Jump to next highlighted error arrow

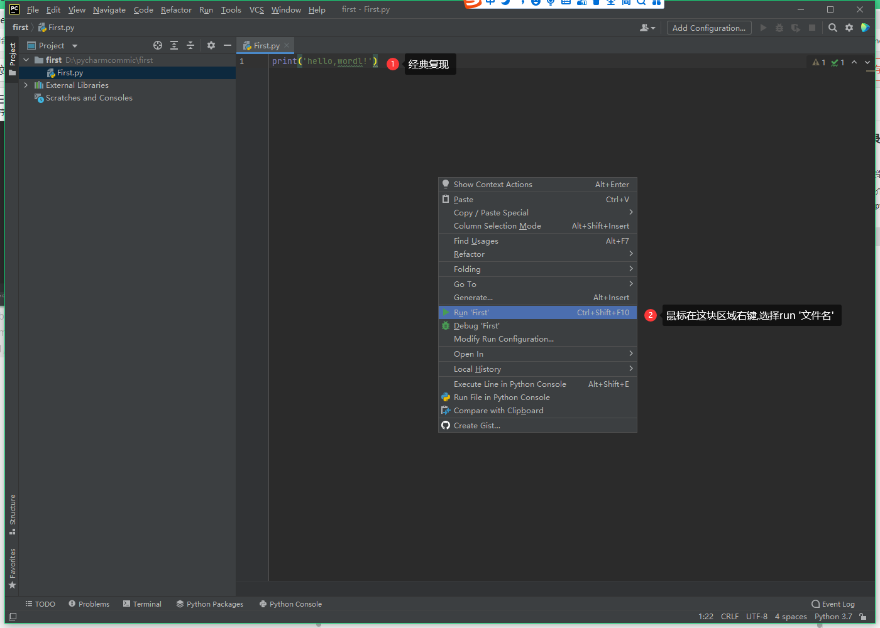(867, 62)
